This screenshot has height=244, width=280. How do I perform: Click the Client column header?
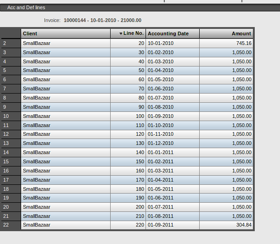tap(66, 33)
